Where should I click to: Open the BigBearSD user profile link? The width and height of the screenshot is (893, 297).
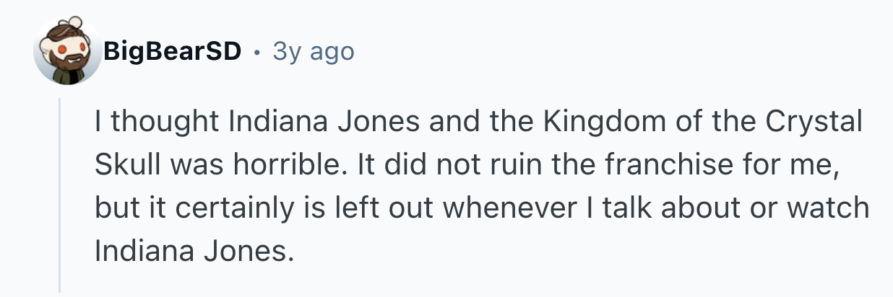click(172, 51)
